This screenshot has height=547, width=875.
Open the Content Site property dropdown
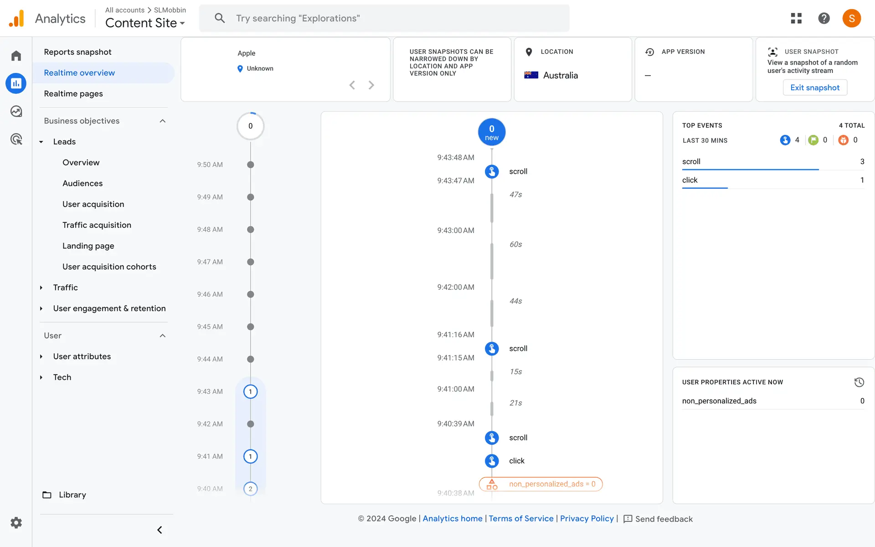[145, 23]
